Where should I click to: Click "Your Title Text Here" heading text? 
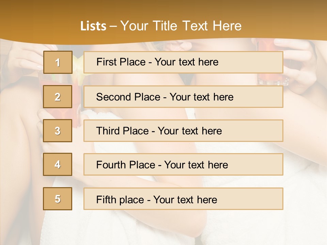coord(181,26)
